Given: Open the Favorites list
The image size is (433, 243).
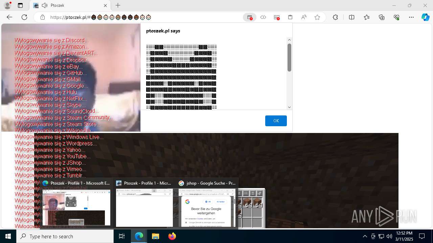Looking at the screenshot, I should coord(367,17).
